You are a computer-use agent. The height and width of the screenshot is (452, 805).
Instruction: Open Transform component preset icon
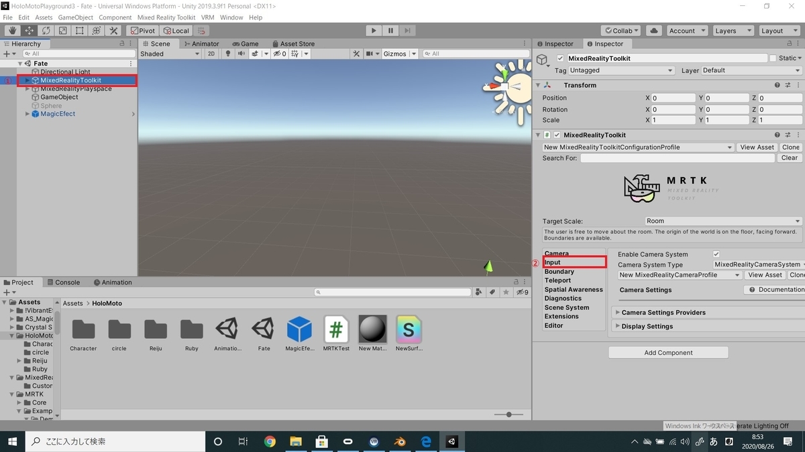(788, 85)
